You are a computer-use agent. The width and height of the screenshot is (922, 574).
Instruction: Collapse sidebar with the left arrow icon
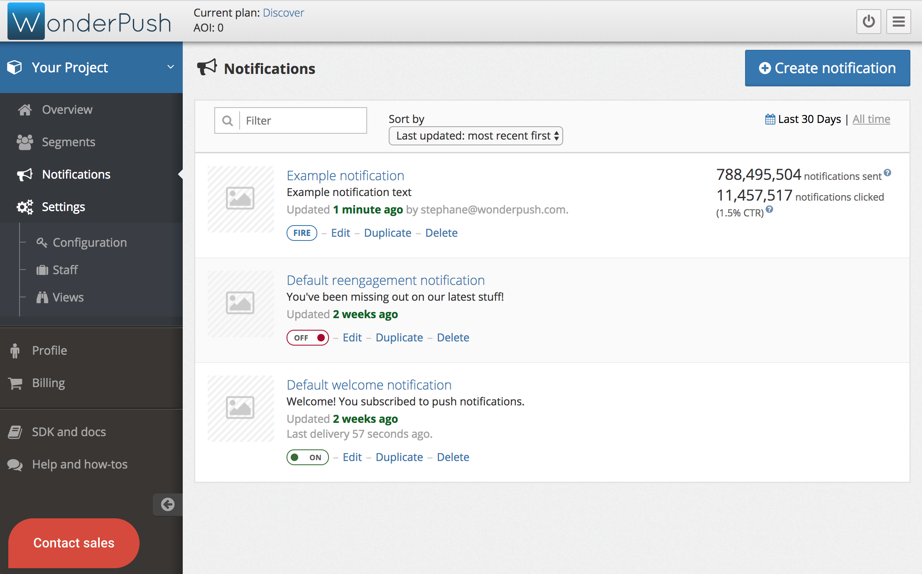pos(168,504)
